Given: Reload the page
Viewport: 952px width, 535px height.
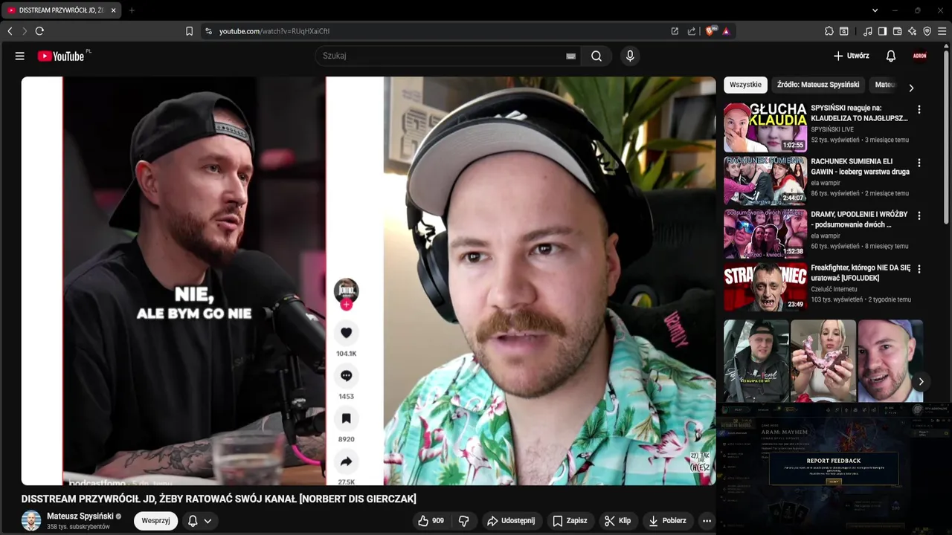Looking at the screenshot, I should (x=39, y=31).
